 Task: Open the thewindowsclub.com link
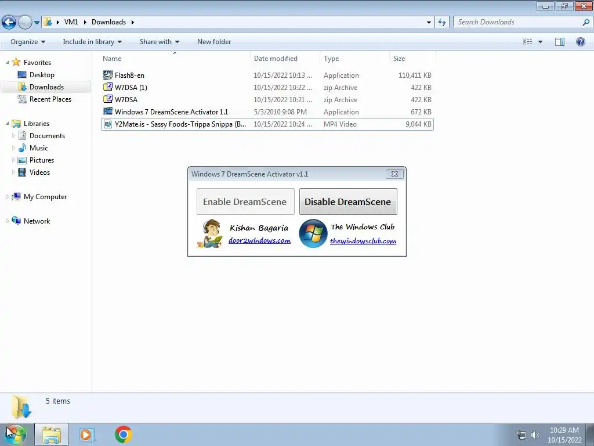[x=363, y=241]
